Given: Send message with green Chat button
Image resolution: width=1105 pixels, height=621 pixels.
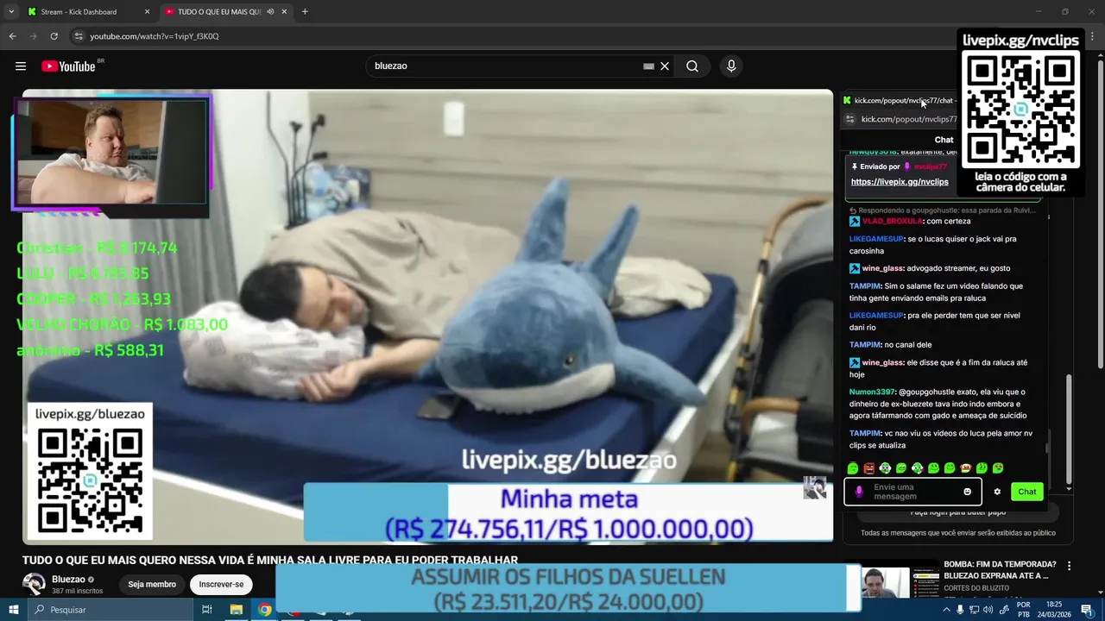Looking at the screenshot, I should pos(1026,492).
